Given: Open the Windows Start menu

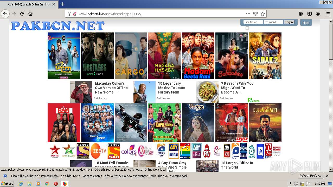Looking at the screenshot, I should (x=7, y=183).
